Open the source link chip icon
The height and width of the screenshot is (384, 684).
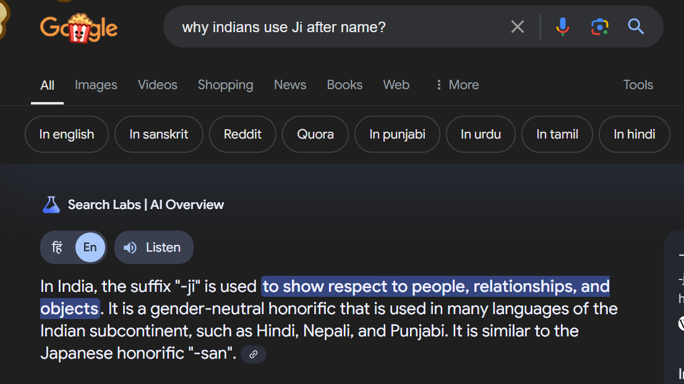click(253, 354)
